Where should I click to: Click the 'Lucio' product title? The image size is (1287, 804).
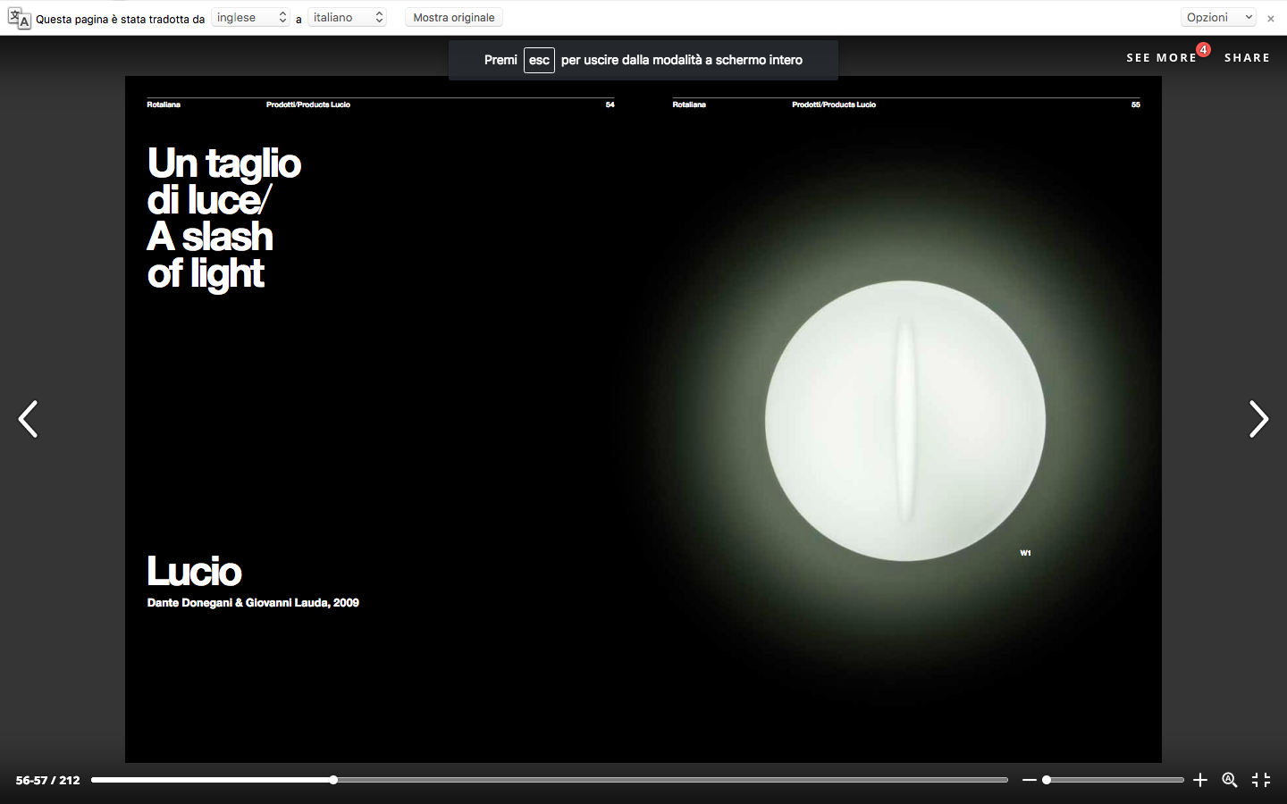click(x=194, y=572)
